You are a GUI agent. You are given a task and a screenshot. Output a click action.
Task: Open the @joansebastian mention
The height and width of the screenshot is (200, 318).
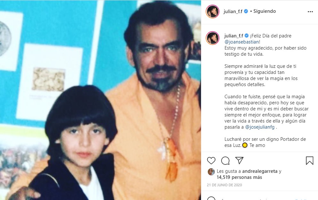point(242,42)
